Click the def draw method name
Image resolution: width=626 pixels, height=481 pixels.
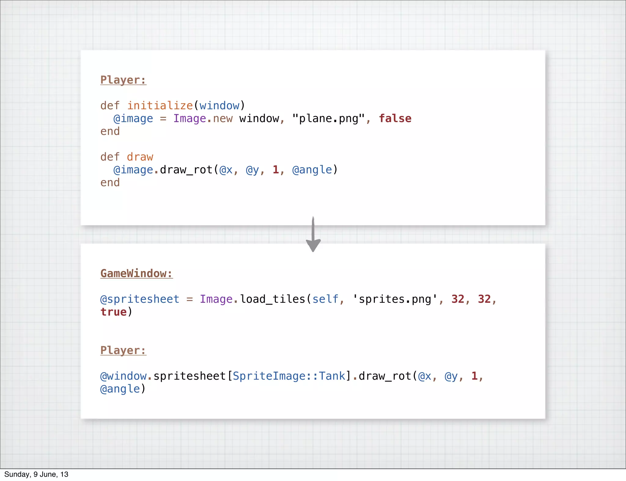(x=140, y=157)
